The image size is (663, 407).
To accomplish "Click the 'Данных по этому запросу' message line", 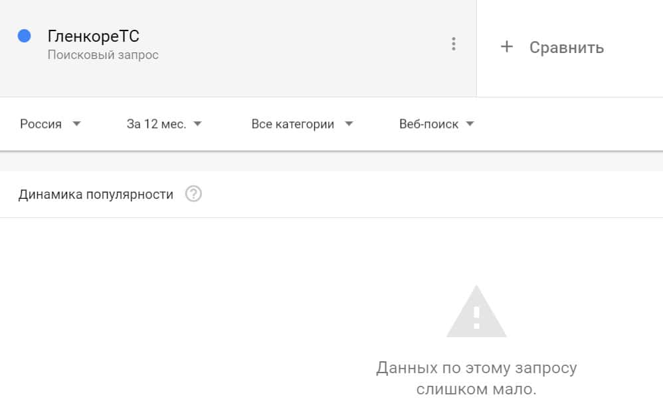I will pos(476,367).
